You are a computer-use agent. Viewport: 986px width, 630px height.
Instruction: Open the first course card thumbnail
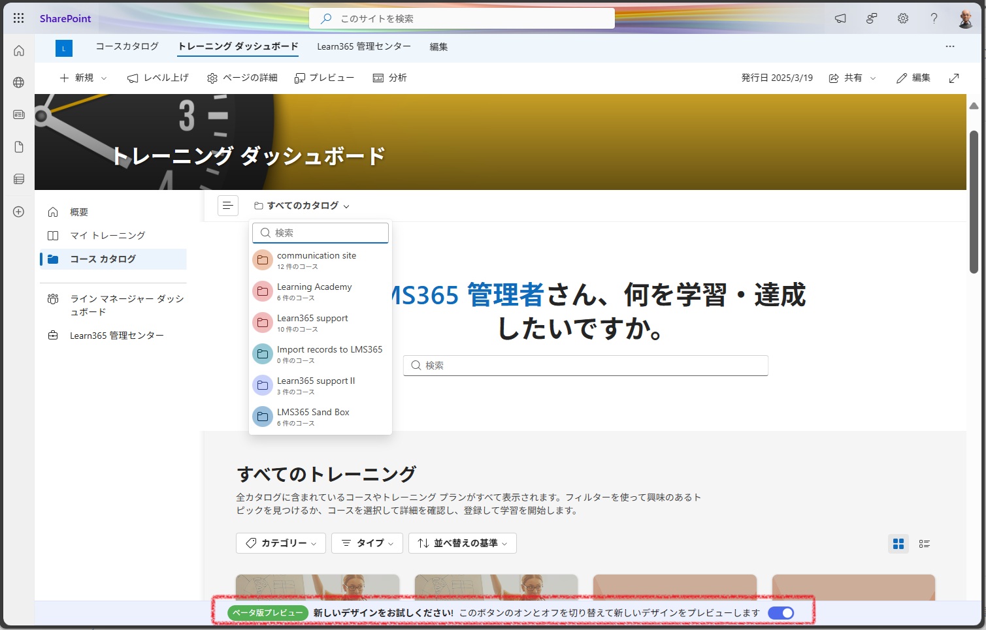tap(318, 588)
